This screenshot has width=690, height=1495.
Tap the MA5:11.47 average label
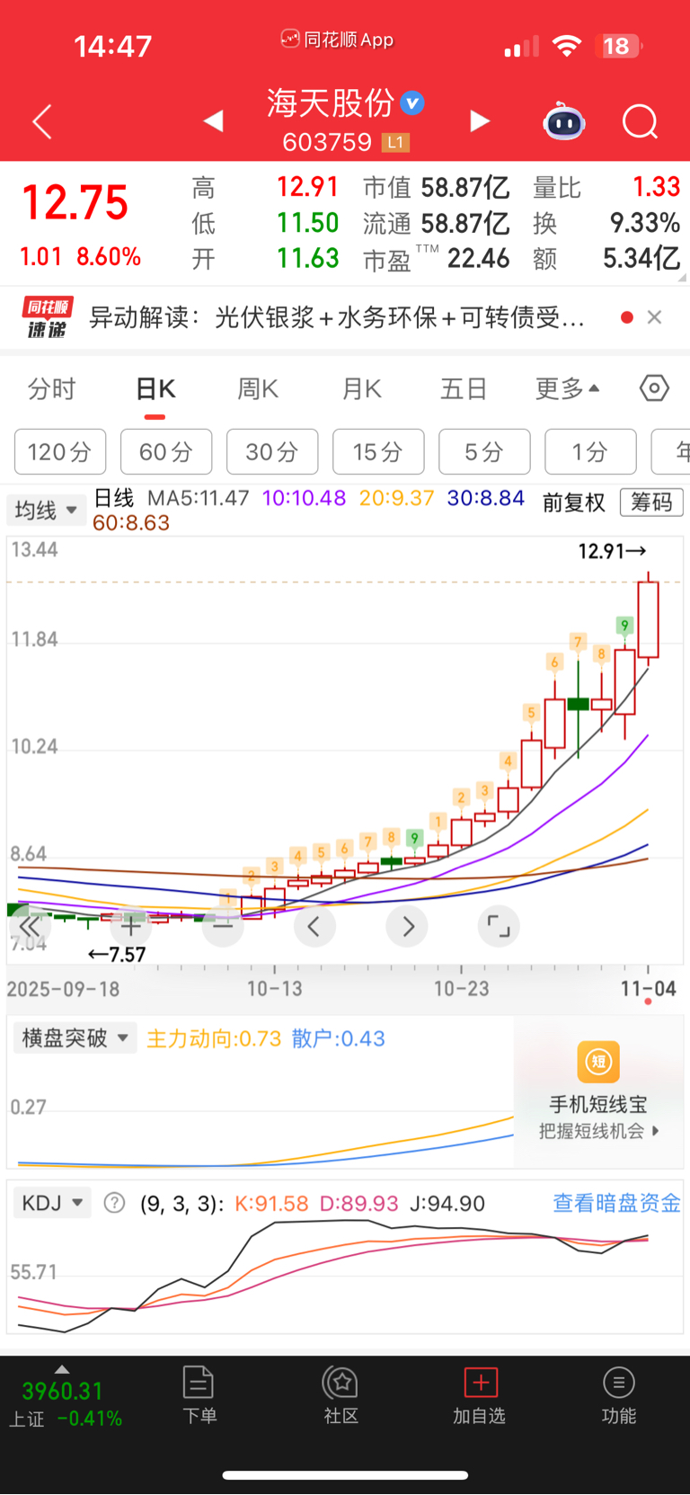[x=198, y=498]
